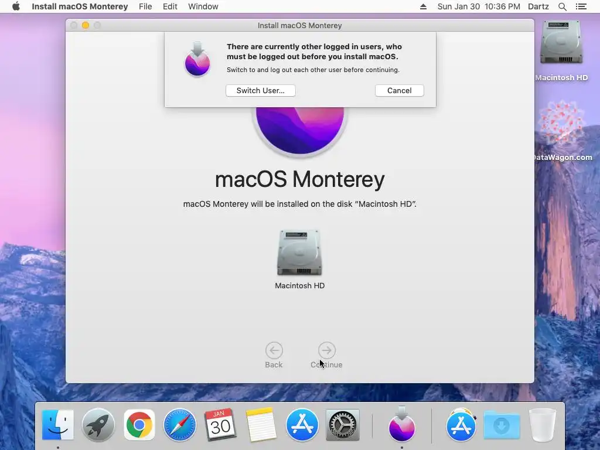
Task: Click the installer icon in the alert dialog
Action: pyautogui.click(x=197, y=59)
